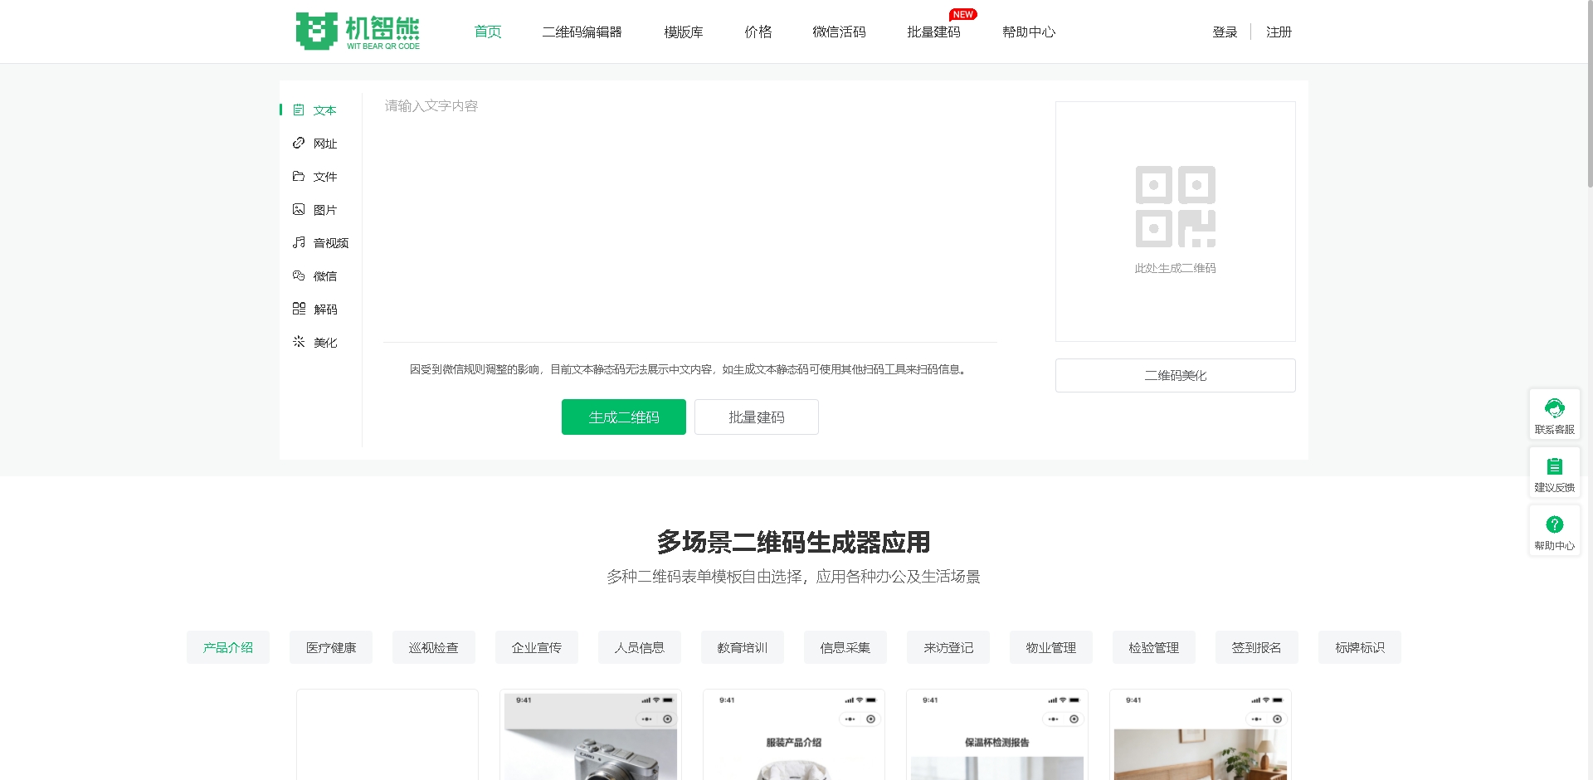Click the 多场景二维码生成器应用 heading
The image size is (1593, 780).
click(x=794, y=542)
